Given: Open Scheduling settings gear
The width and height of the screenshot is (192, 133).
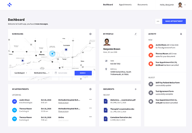Looking at the screenshot, I should point(90,34).
